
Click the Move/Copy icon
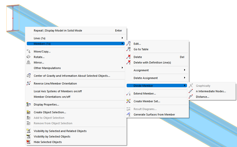[29, 51]
